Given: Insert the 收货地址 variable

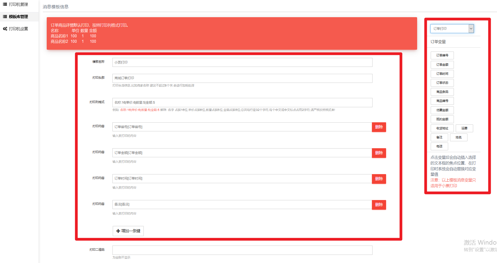Looking at the screenshot, I should (442, 128).
